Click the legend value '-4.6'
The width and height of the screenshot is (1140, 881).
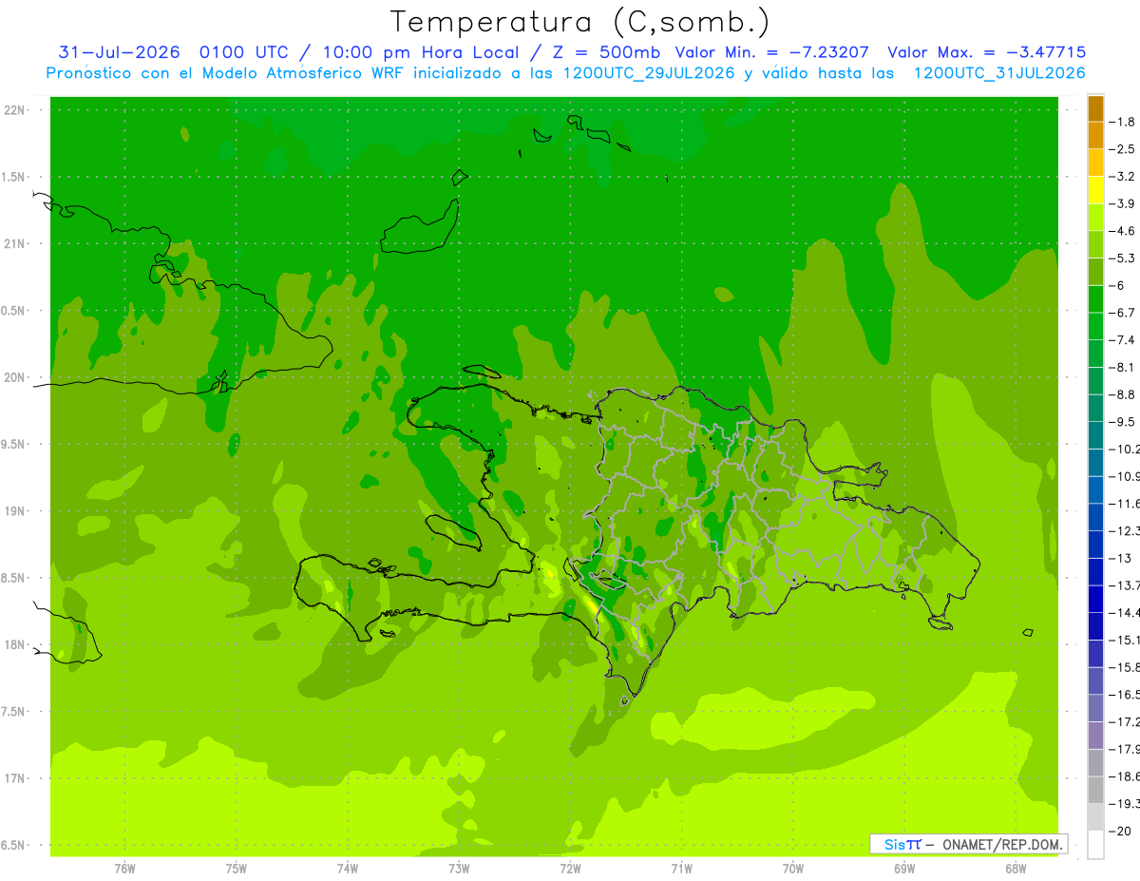(x=1122, y=231)
